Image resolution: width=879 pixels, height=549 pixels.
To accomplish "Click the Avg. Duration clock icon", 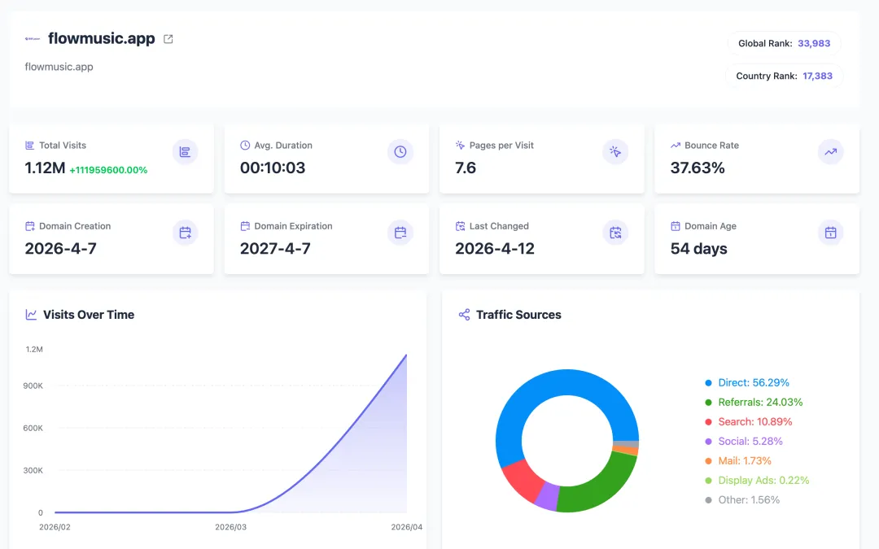I will tap(400, 152).
